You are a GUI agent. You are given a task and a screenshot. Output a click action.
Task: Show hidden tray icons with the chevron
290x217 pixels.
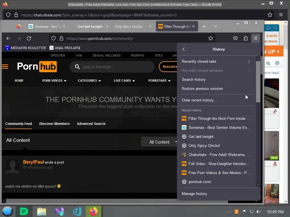[x=229, y=212]
